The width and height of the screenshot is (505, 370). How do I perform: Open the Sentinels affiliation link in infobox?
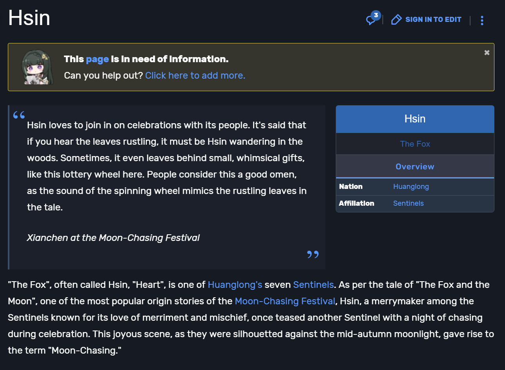pyautogui.click(x=408, y=203)
